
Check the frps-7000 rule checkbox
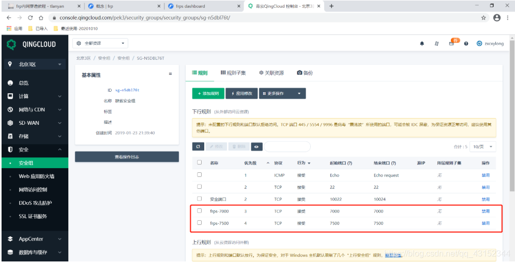point(200,210)
